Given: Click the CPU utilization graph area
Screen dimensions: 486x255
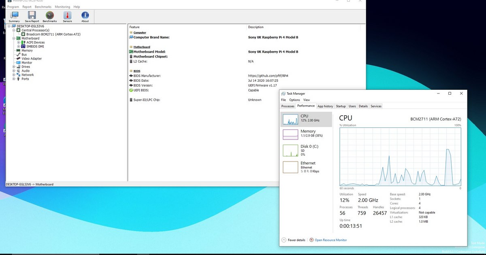Looking at the screenshot, I should point(401,157).
